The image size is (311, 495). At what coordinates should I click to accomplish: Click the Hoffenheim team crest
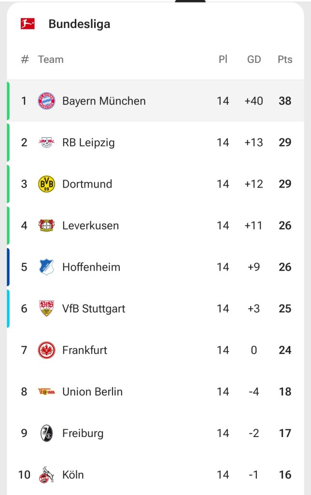46,267
